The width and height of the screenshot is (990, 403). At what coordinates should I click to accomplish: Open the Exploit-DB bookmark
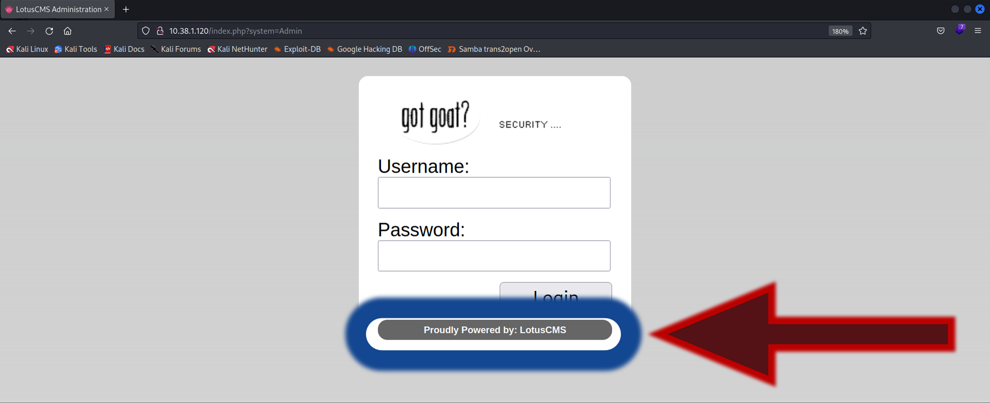tap(297, 49)
